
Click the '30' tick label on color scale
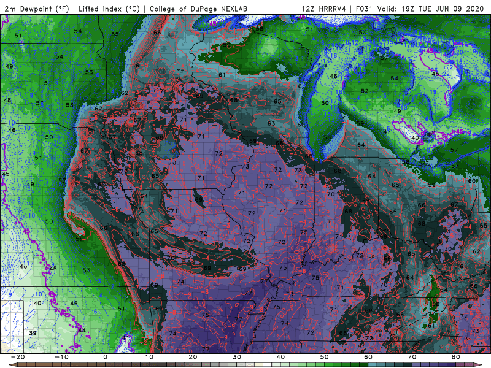point(237,357)
